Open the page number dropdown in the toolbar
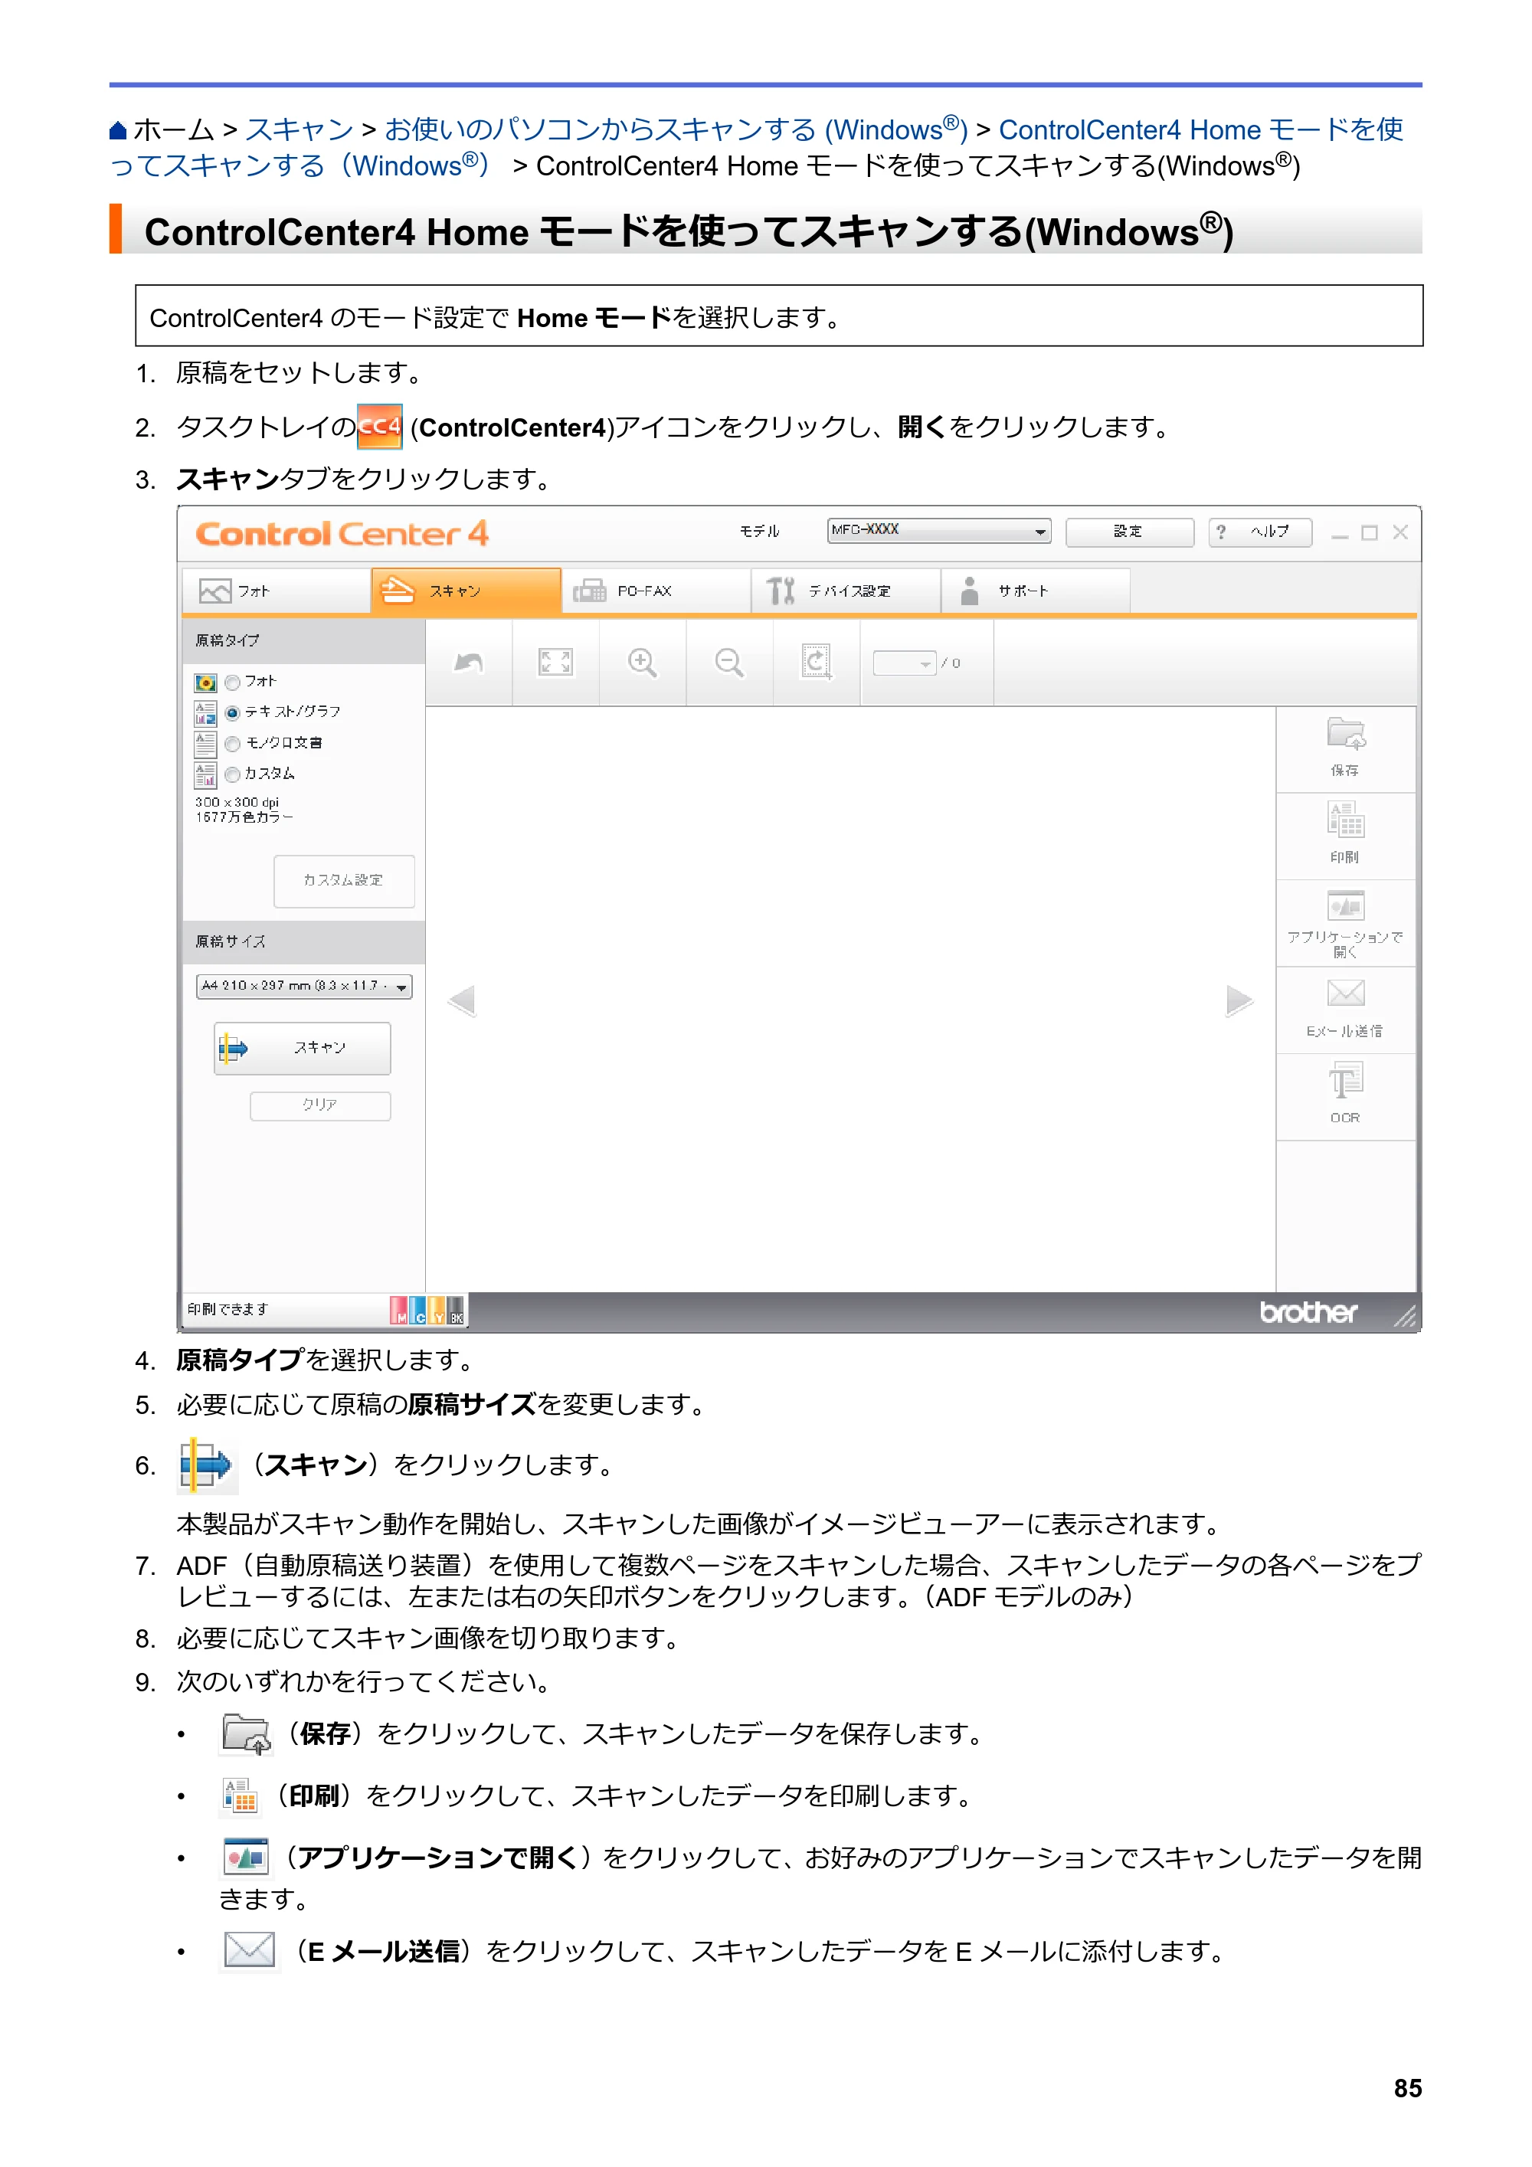This screenshot has height=2167, width=1532. (x=905, y=663)
